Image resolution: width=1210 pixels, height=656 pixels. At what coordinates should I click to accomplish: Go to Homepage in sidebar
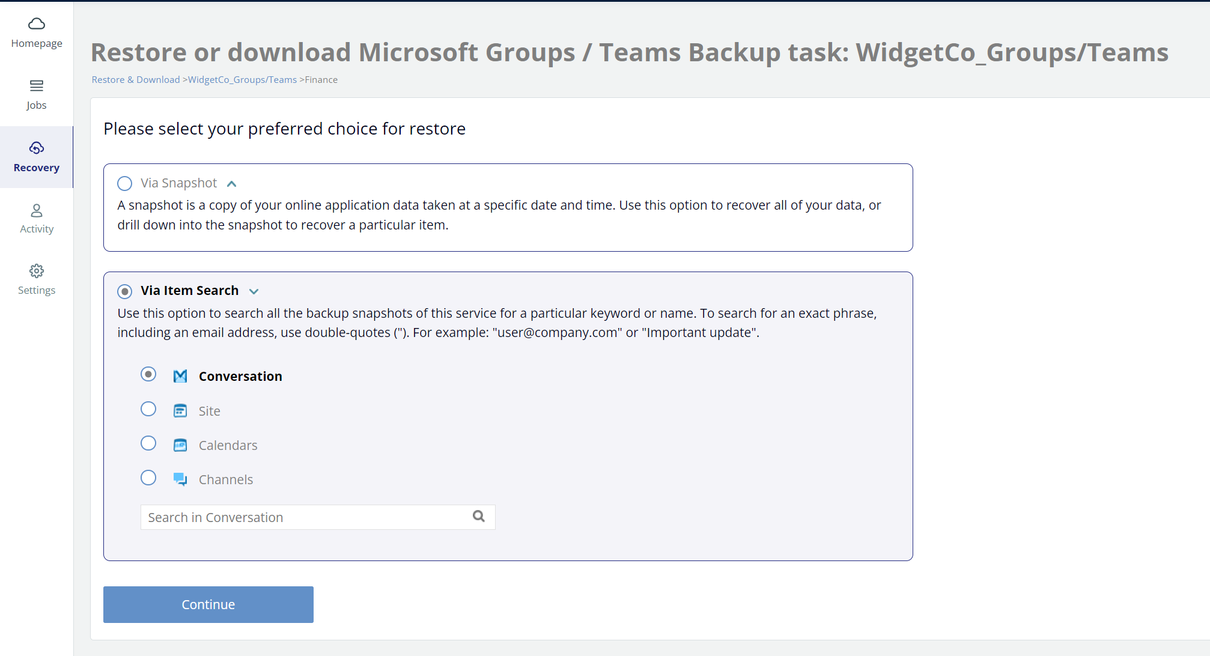[x=37, y=34]
